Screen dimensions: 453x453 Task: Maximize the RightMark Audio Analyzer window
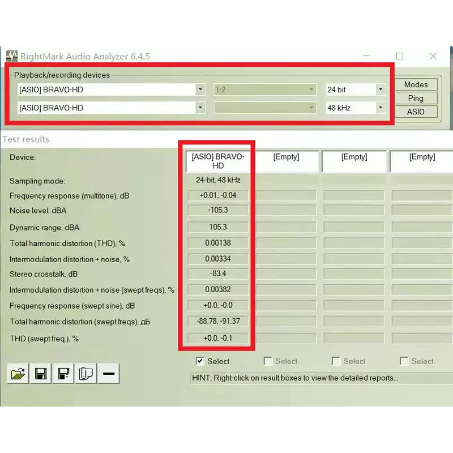(400, 56)
